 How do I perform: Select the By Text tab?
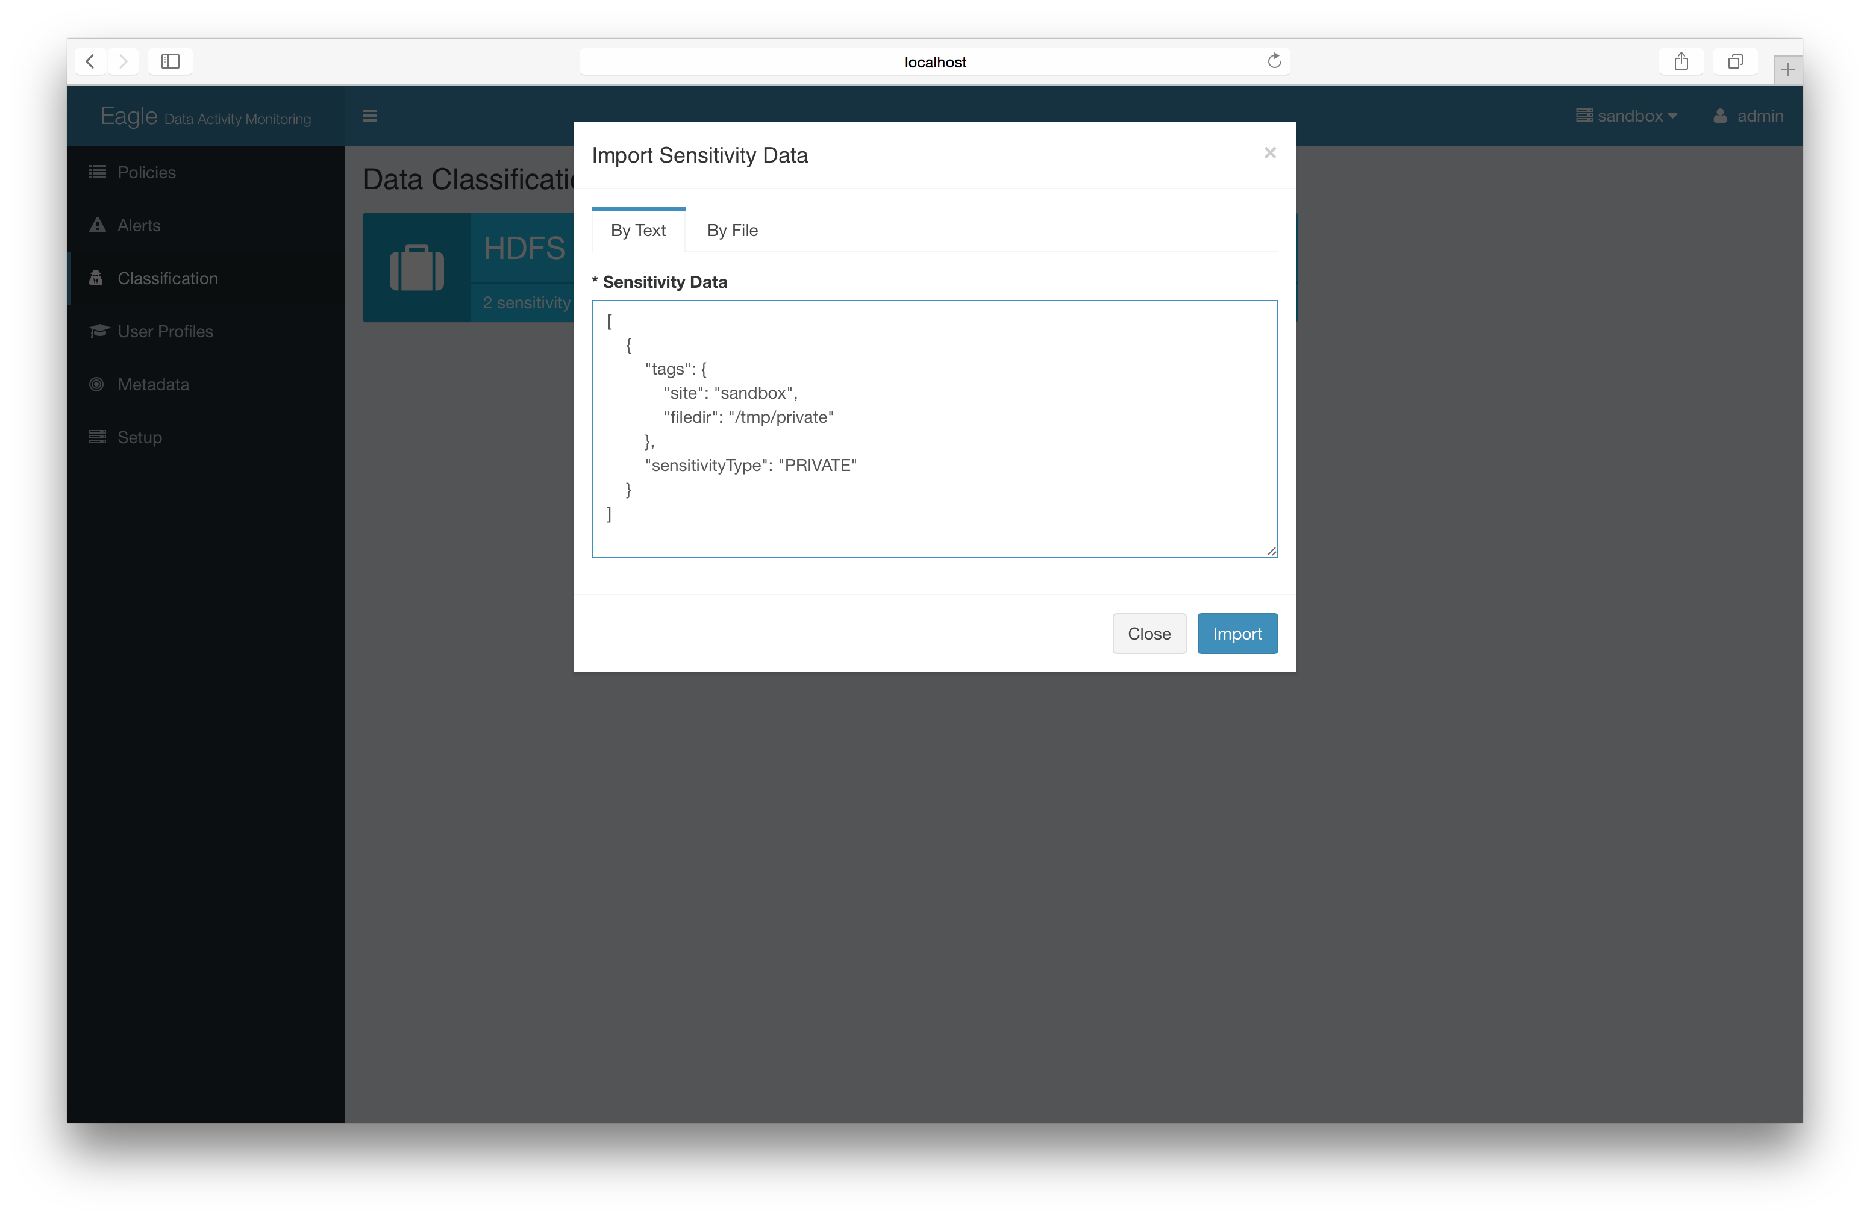pyautogui.click(x=638, y=230)
